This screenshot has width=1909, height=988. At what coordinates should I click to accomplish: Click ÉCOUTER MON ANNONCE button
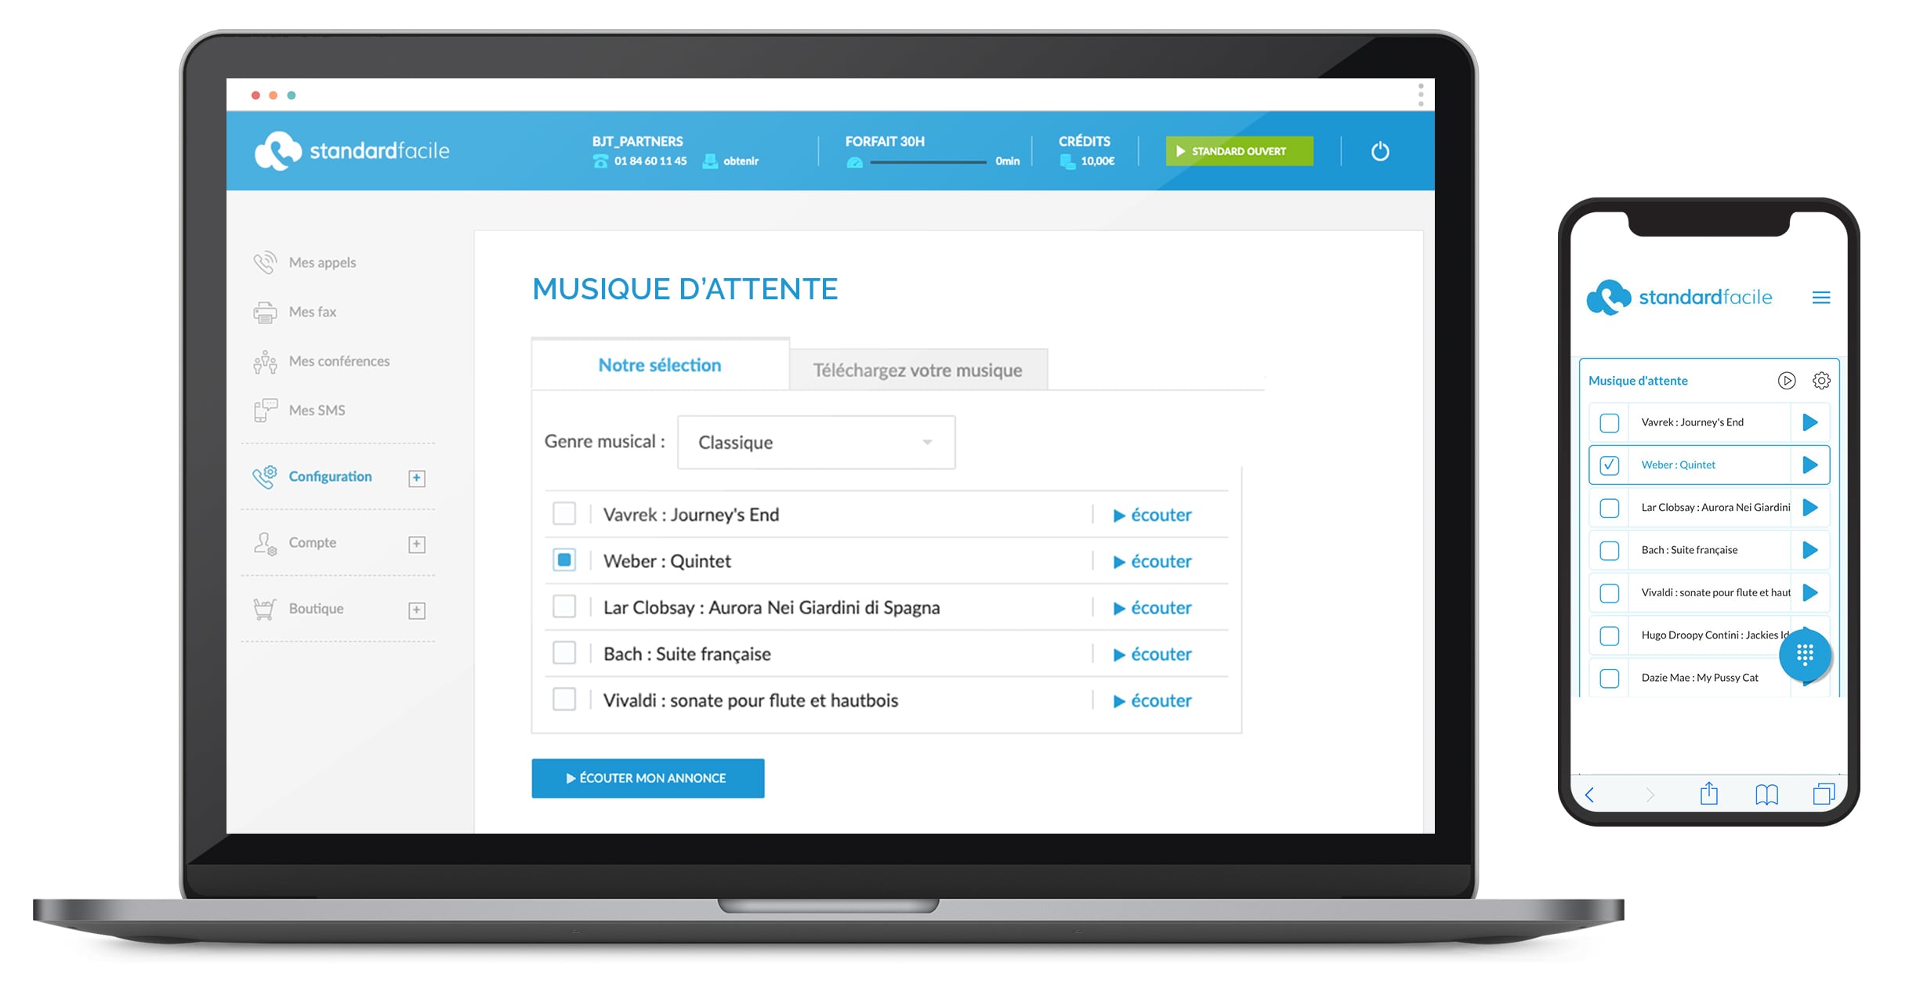click(x=647, y=777)
